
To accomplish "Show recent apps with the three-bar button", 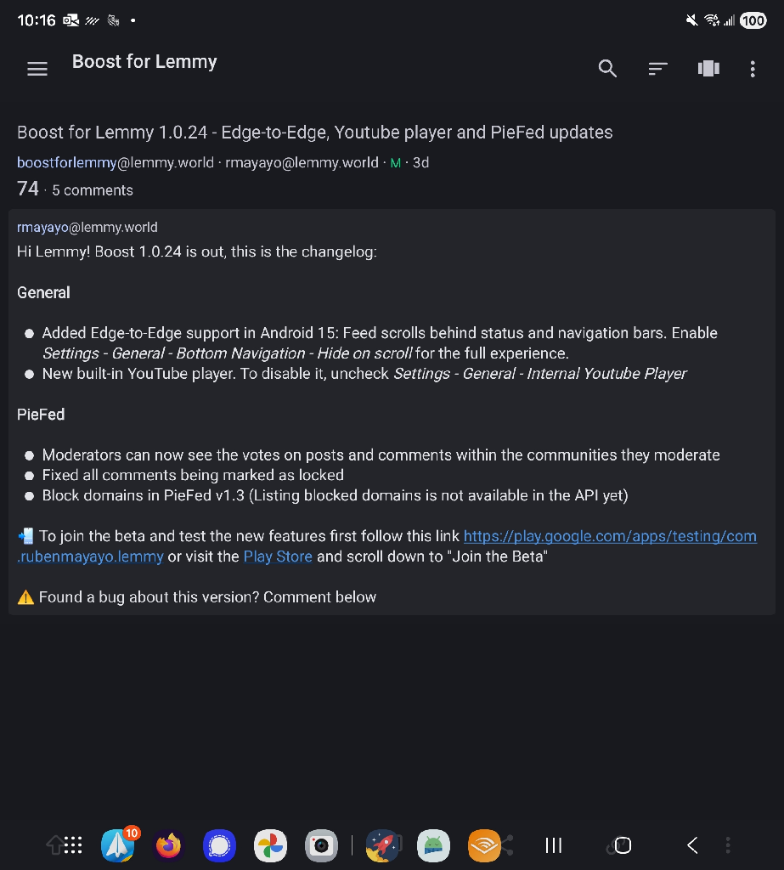I will coord(554,845).
